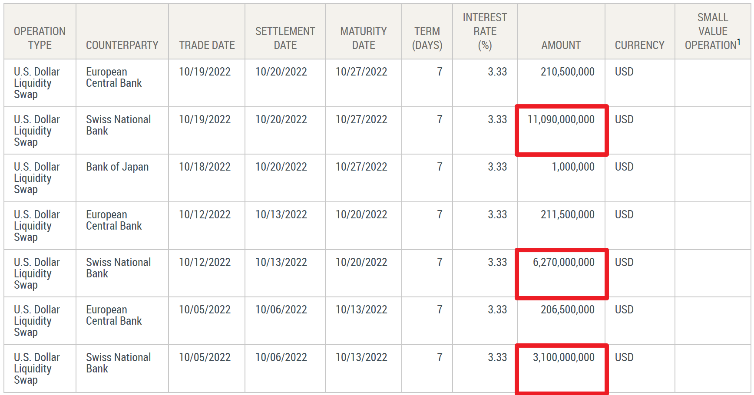Image resolution: width=754 pixels, height=395 pixels.
Task: Click the trade date 10/18/2022
Action: (x=205, y=167)
